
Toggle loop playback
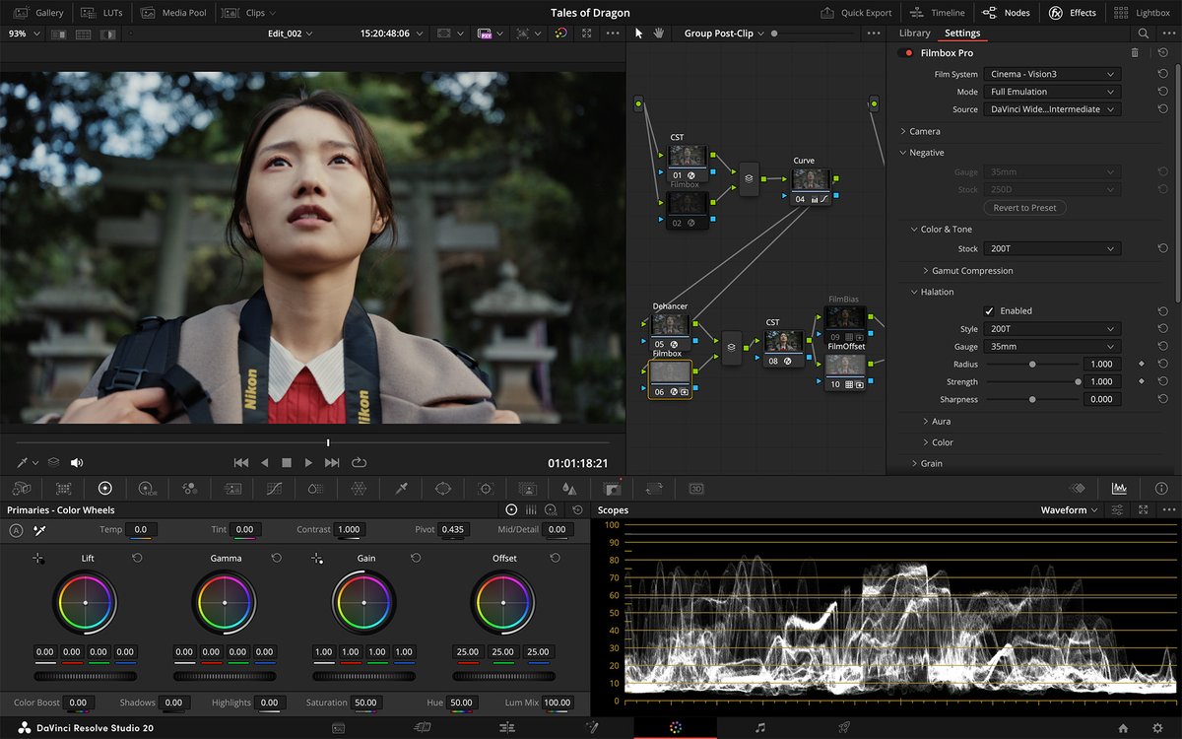tap(359, 462)
